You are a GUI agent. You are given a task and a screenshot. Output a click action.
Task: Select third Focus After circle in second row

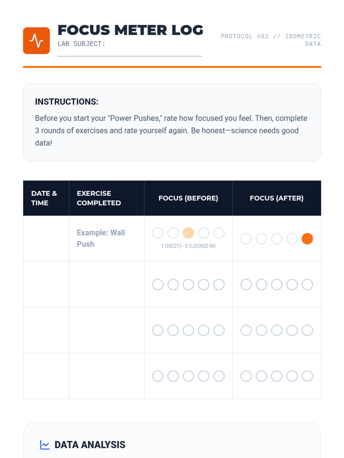277,285
